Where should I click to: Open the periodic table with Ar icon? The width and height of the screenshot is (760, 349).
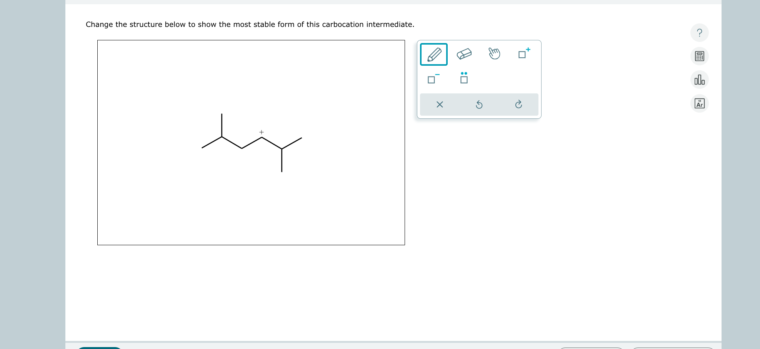pos(699,103)
